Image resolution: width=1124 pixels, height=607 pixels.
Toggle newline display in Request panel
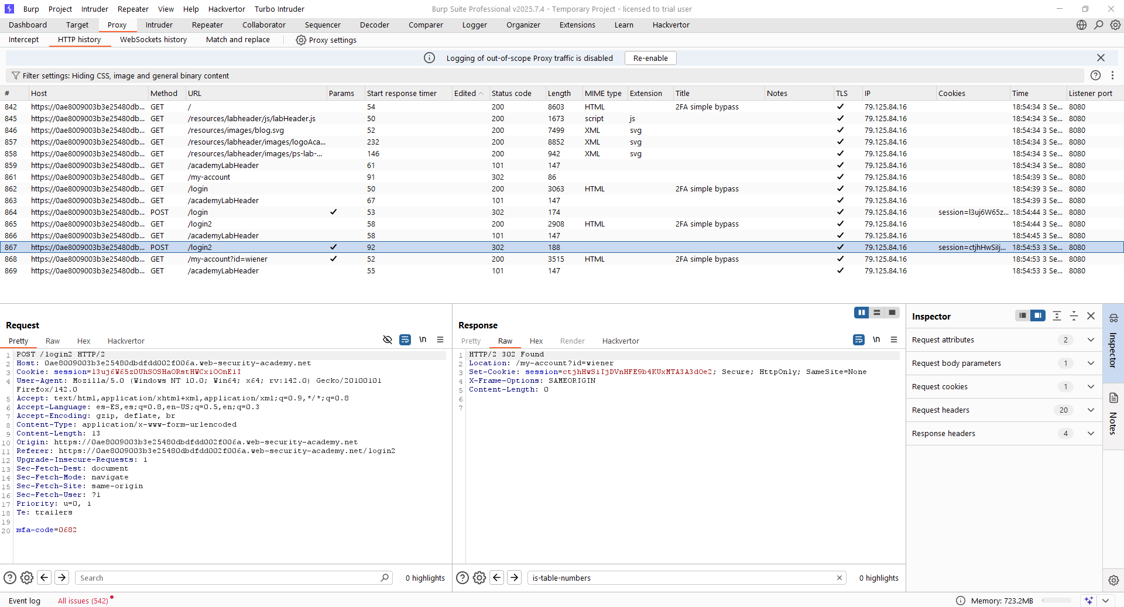click(x=423, y=339)
